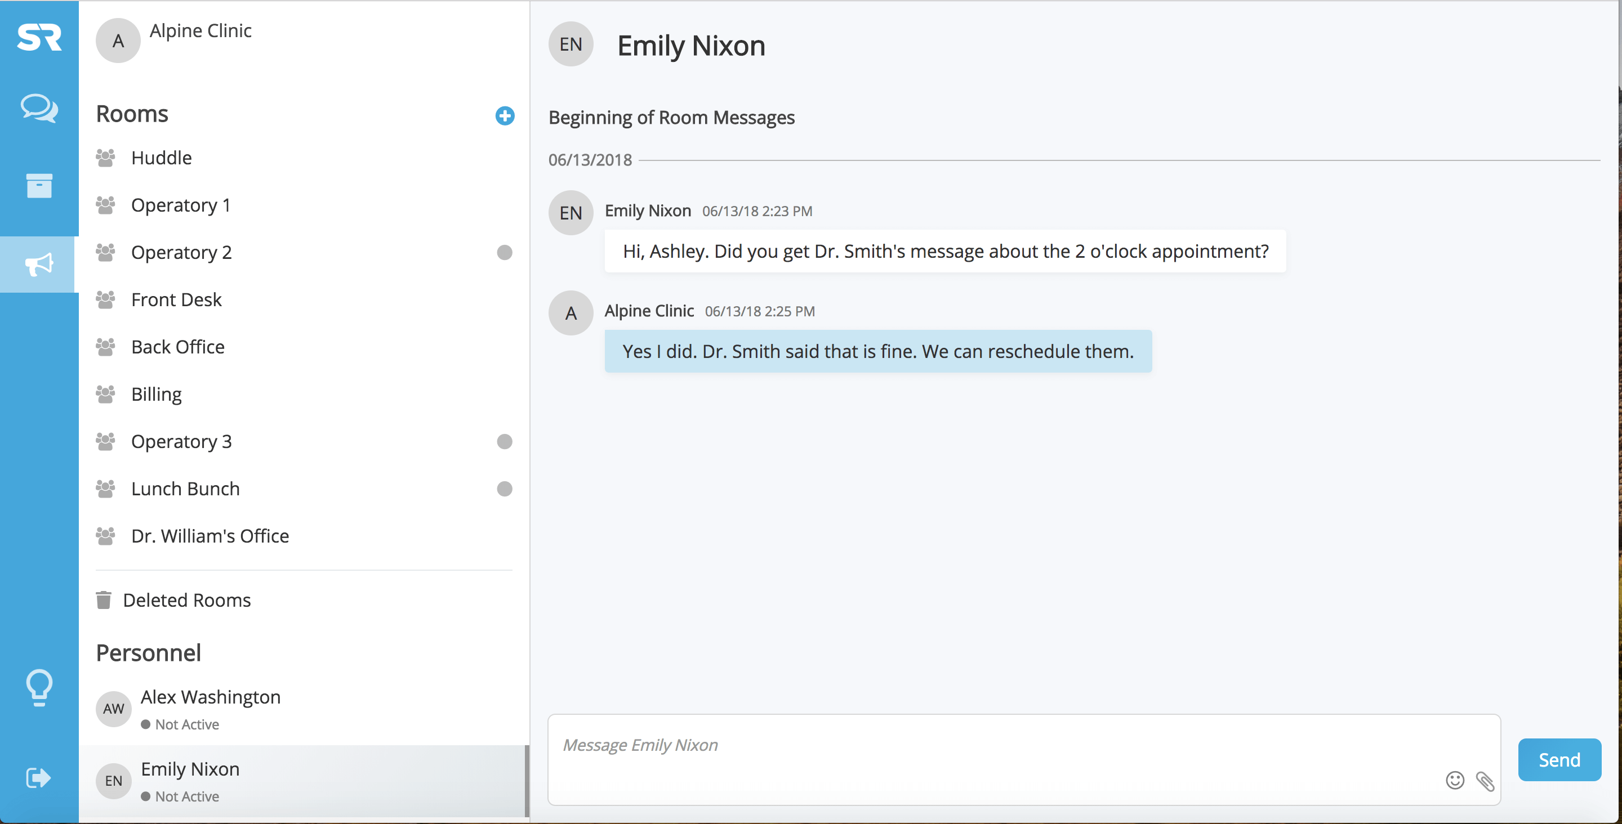Select Alex Washington in Personnel

(x=210, y=697)
